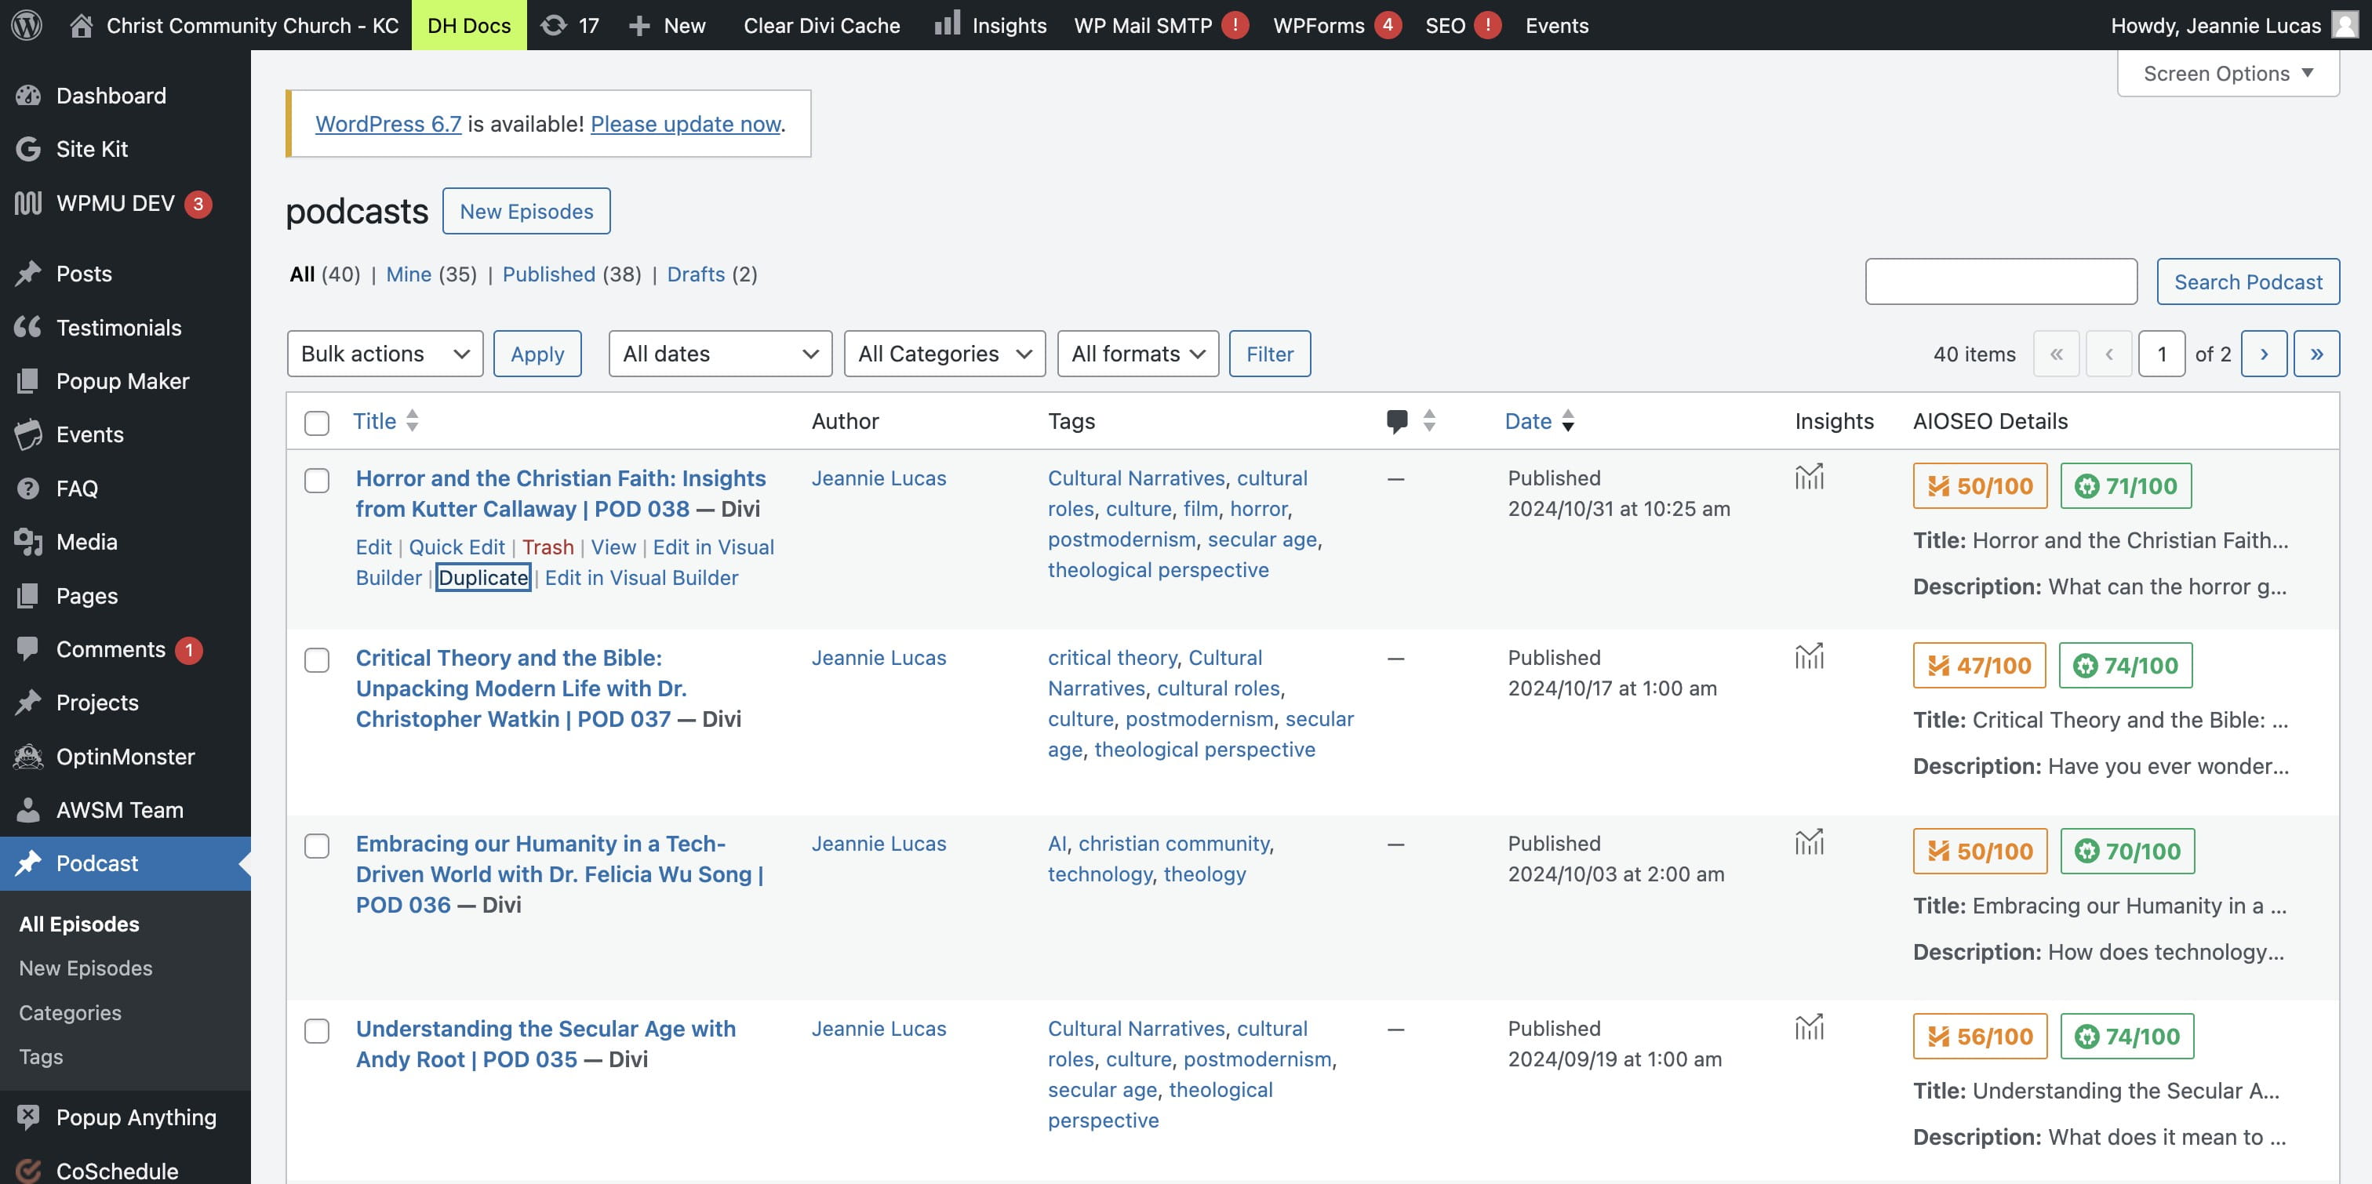Click the WPMU DEV logo icon
The height and width of the screenshot is (1184, 2372).
(x=28, y=202)
